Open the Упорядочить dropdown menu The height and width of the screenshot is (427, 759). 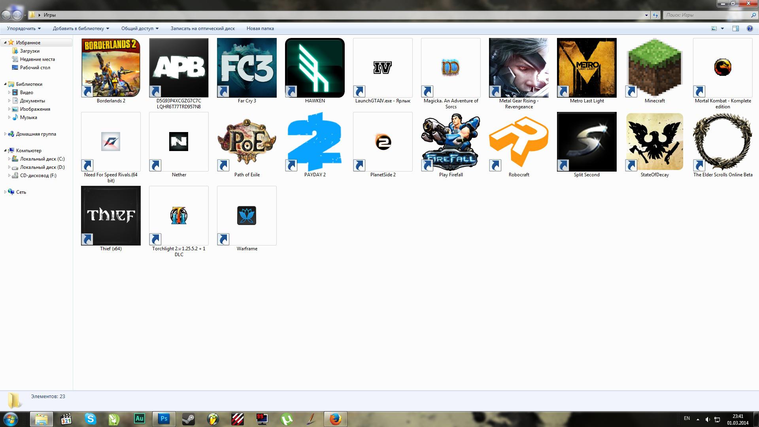coord(24,28)
